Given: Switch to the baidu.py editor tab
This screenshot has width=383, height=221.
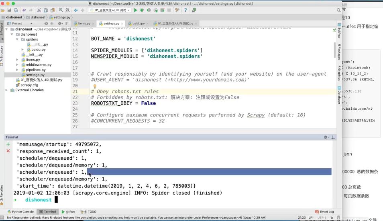Looking at the screenshot, I should pyautogui.click(x=138, y=24).
